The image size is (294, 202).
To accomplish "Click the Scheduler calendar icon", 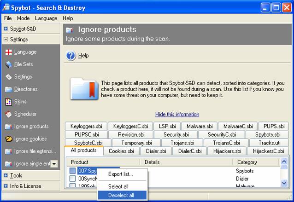I will coord(9,114).
